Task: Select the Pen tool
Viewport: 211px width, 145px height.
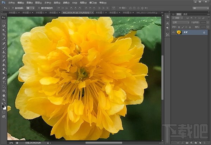Action: (4, 78)
